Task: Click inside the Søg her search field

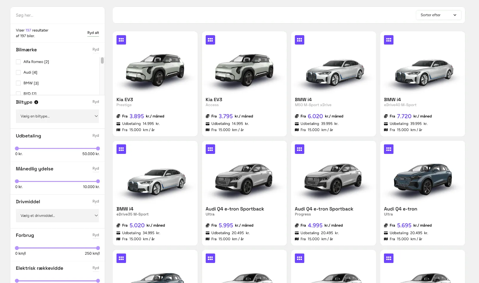Action: coord(57,15)
